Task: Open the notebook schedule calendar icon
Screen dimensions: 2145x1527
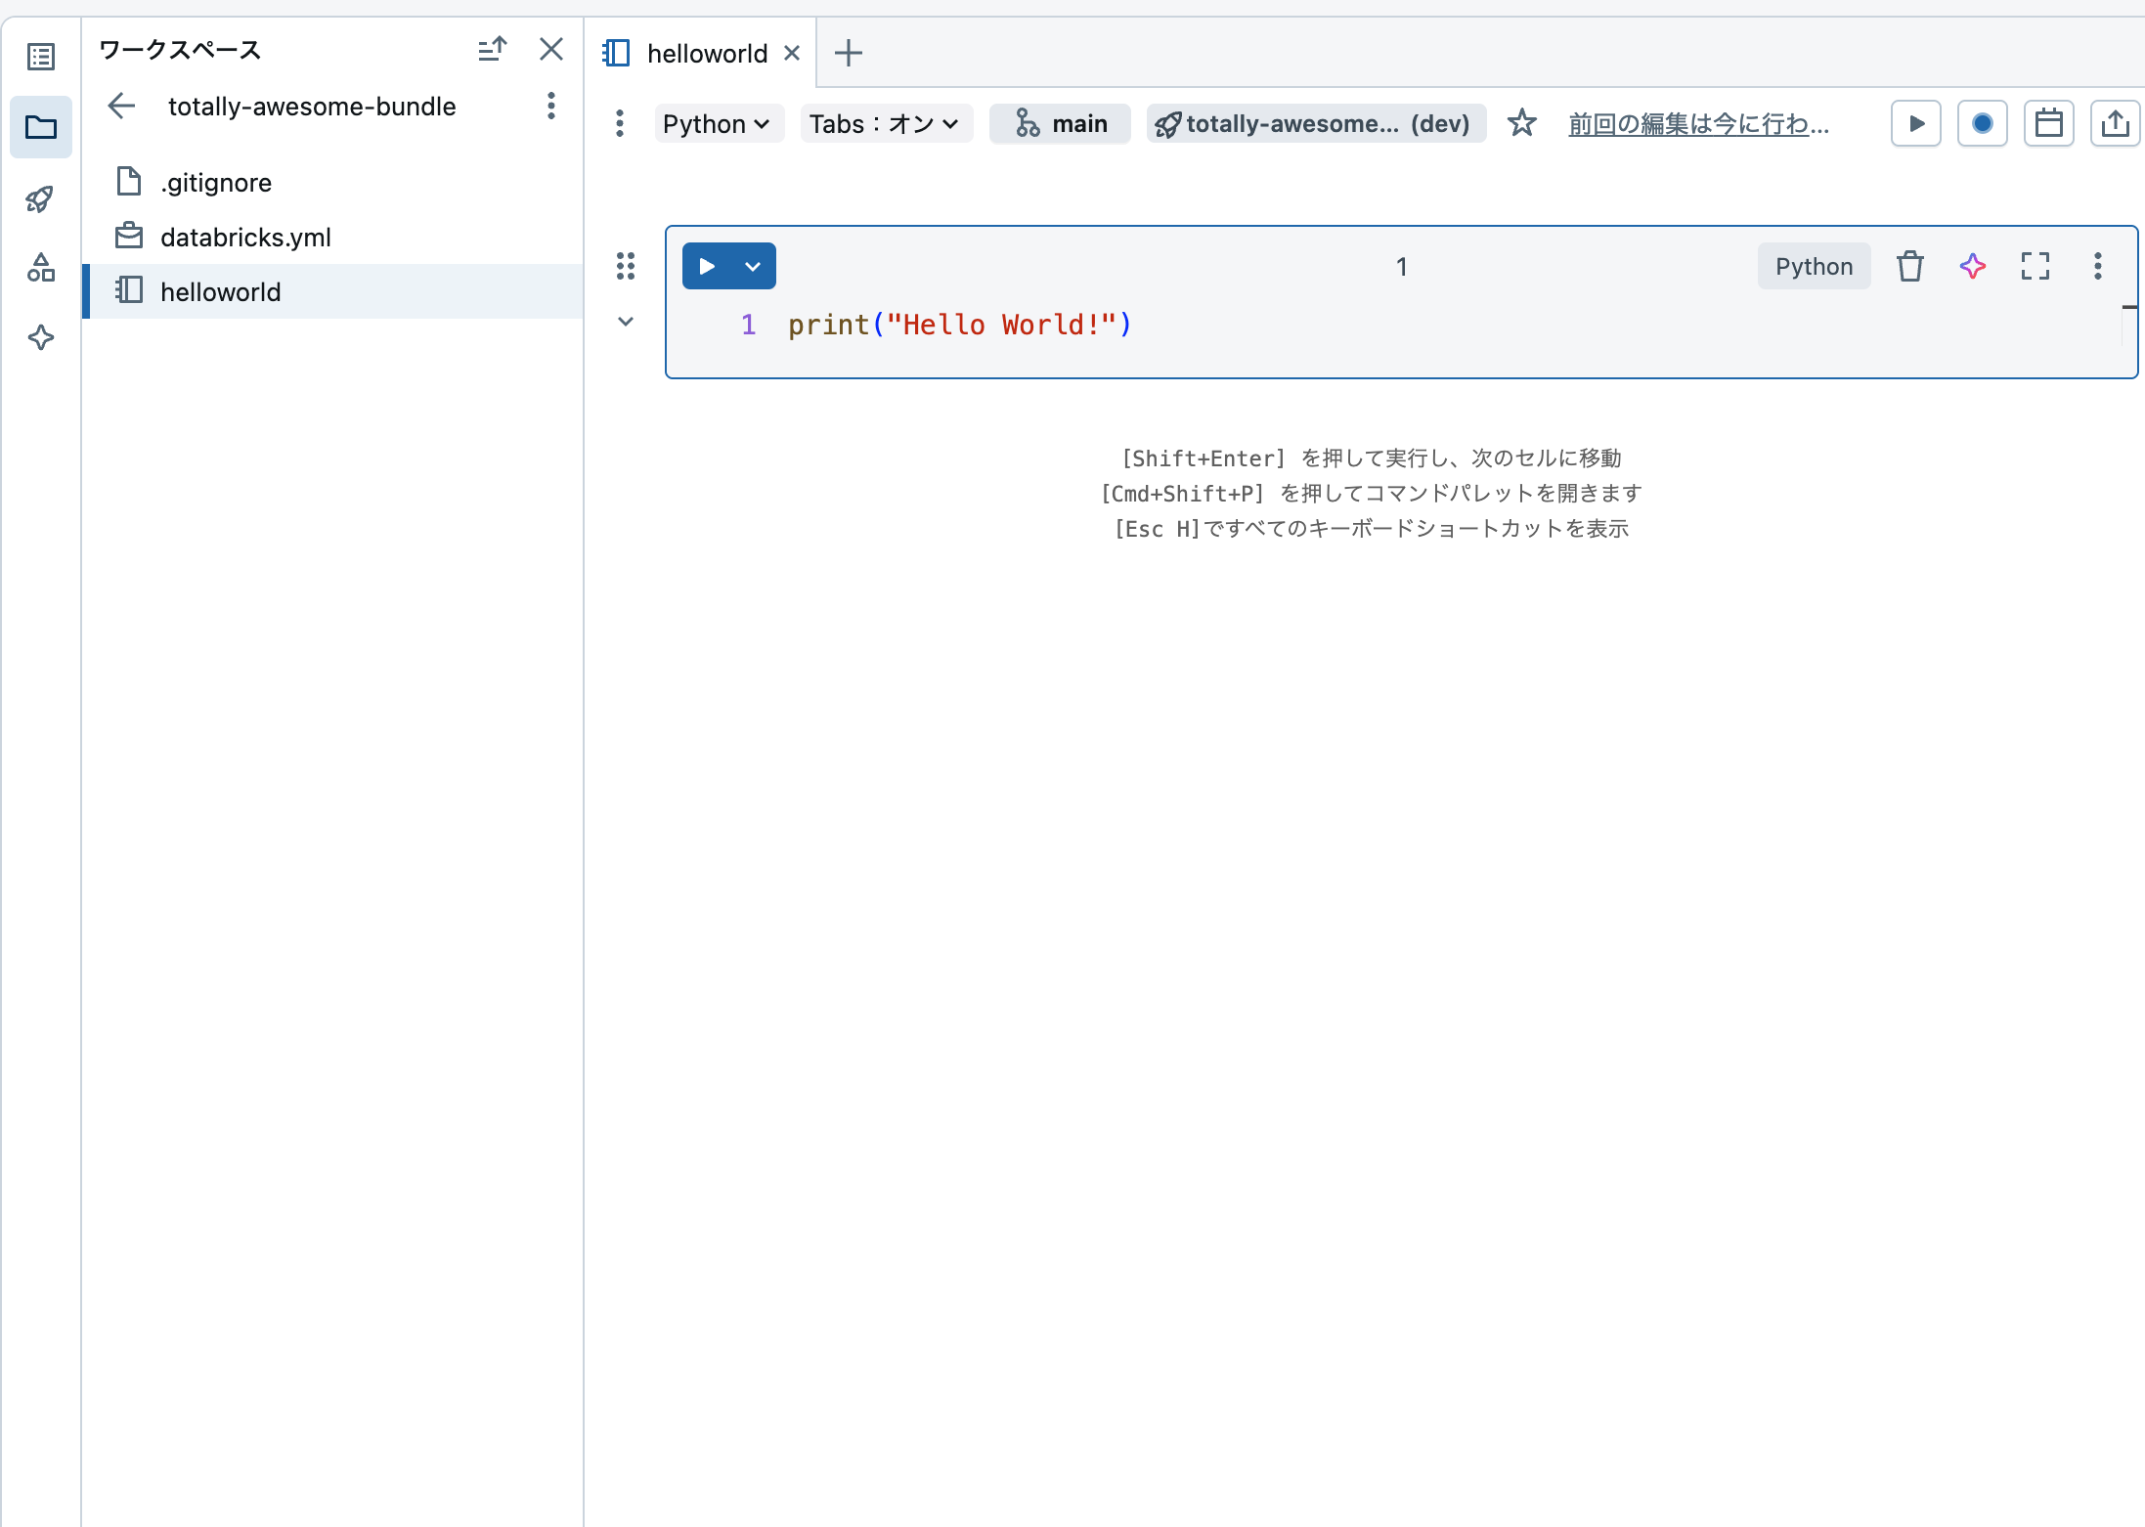Action: click(2049, 123)
